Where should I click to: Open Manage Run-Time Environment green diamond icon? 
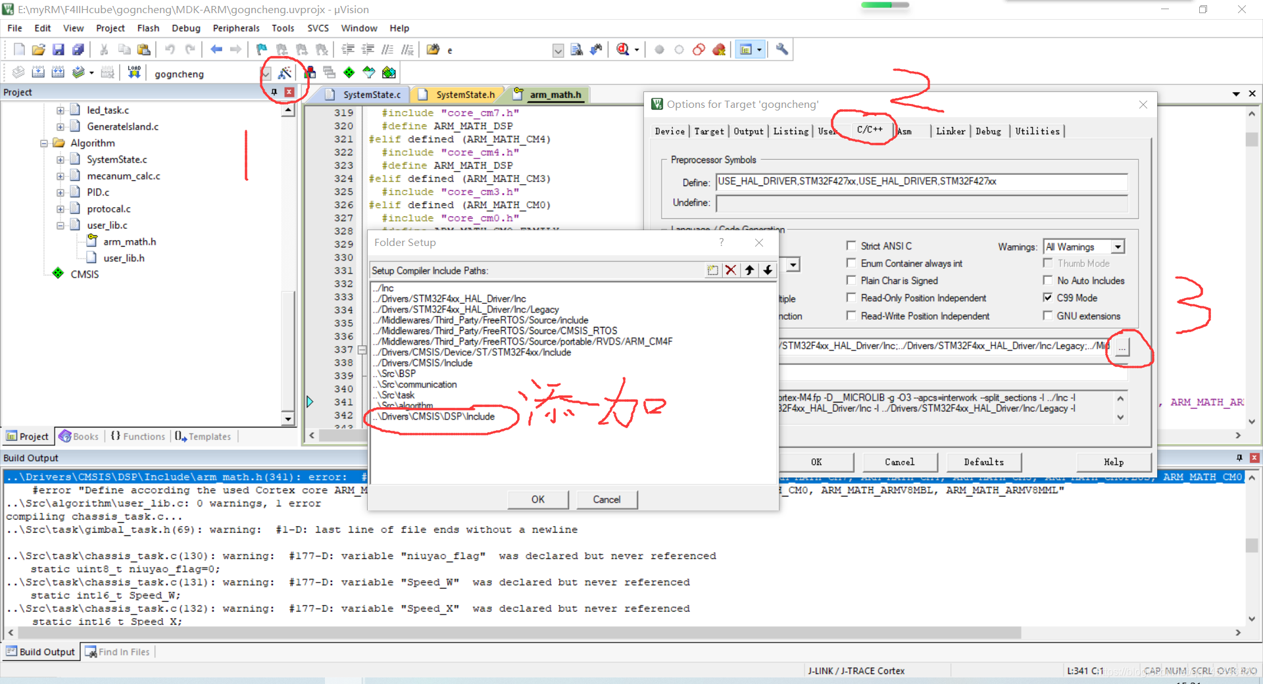pos(349,72)
